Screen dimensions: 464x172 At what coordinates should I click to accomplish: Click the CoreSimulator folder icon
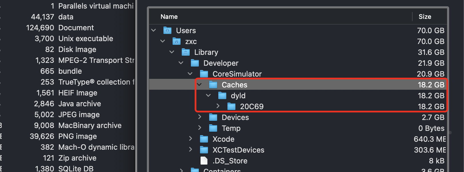[x=204, y=74]
